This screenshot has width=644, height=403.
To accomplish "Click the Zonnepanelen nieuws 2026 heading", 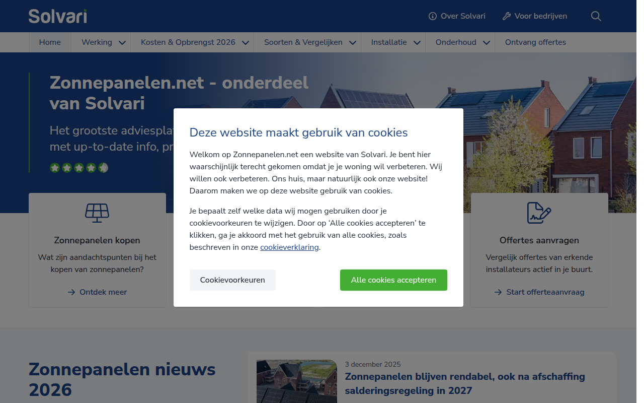I will click(122, 380).
